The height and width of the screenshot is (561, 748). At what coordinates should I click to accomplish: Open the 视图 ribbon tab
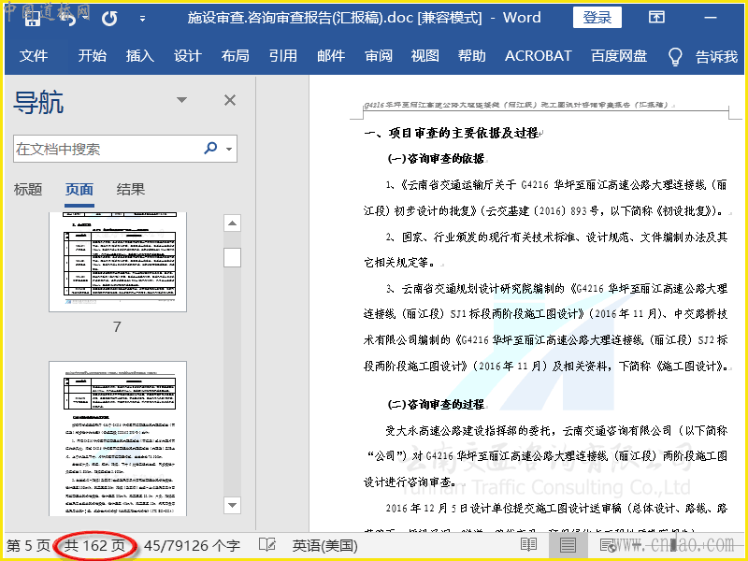tap(425, 56)
